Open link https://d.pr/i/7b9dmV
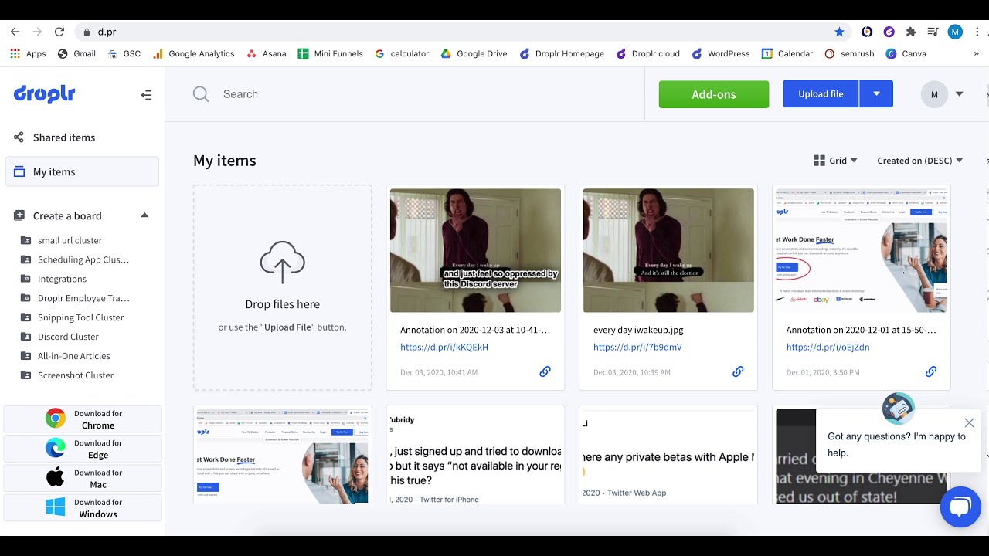The height and width of the screenshot is (556, 989). click(x=637, y=347)
